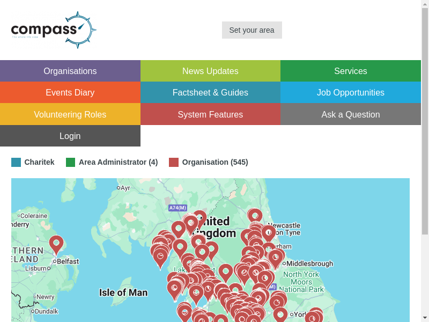Viewport: 429px width, 322px height.
Task: Click the Middlesbrough town marker on map
Action: click(x=283, y=264)
